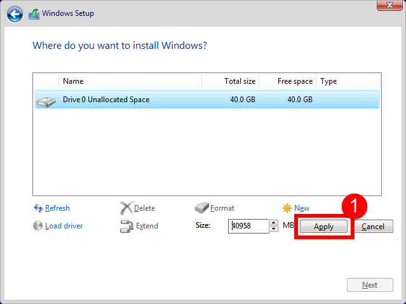Image resolution: width=406 pixels, height=304 pixels.
Task: Click the Windows Setup title icon
Action: click(34, 14)
